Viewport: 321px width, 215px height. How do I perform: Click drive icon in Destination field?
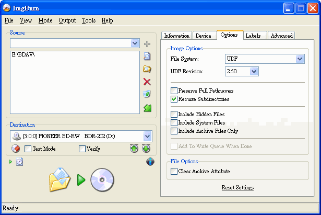click(17, 136)
